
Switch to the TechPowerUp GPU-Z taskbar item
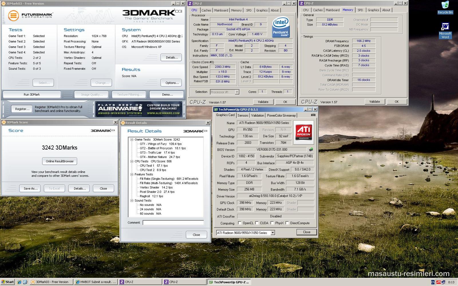click(x=229, y=282)
